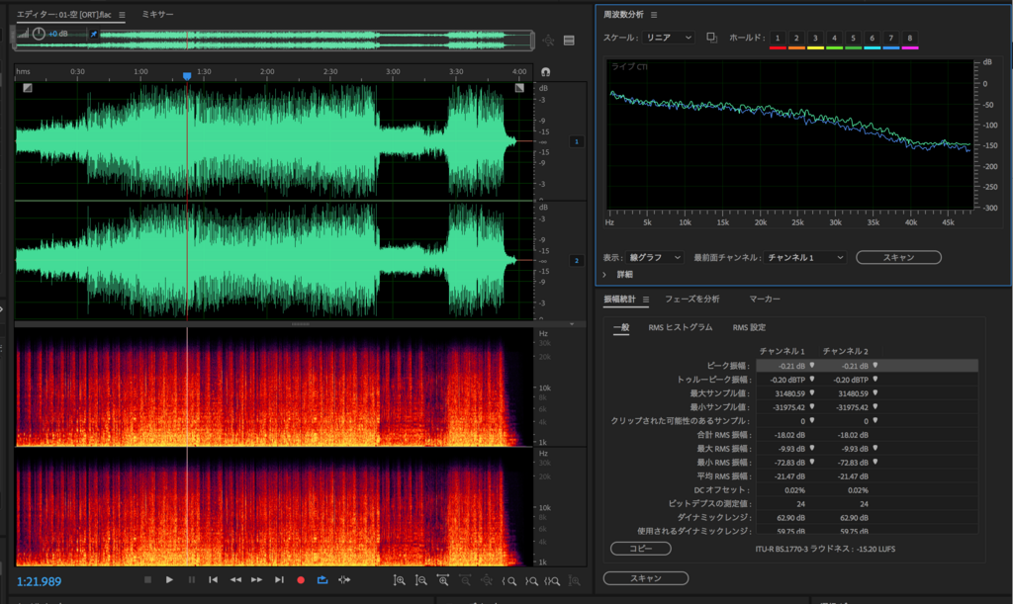Screen dimensions: 1013x604
Task: Zoom in time icon
Action: (x=443, y=581)
